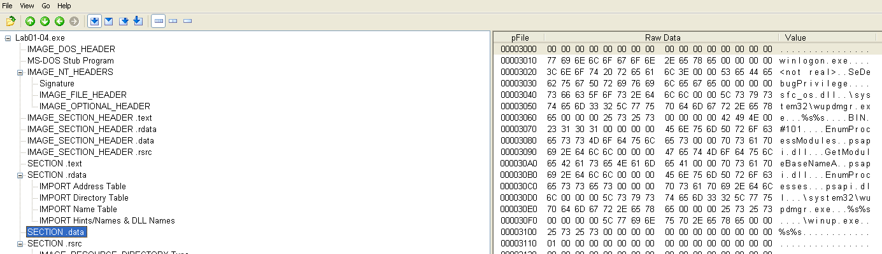Click the Raw Data column header
The width and height of the screenshot is (882, 254).
point(662,37)
